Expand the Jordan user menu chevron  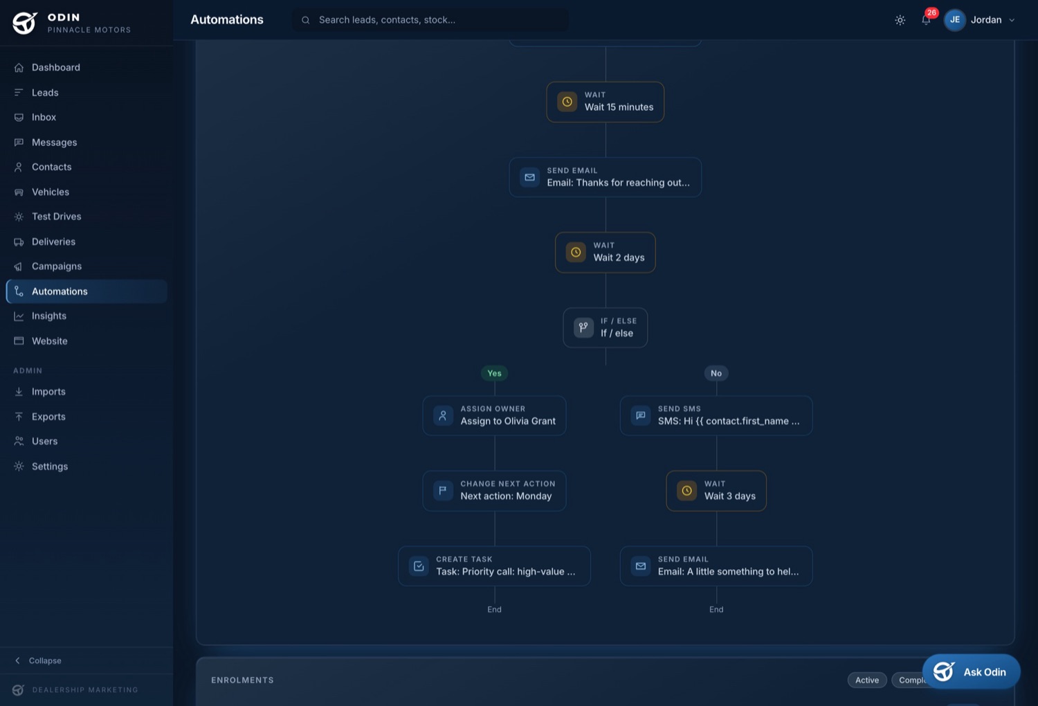(1012, 20)
